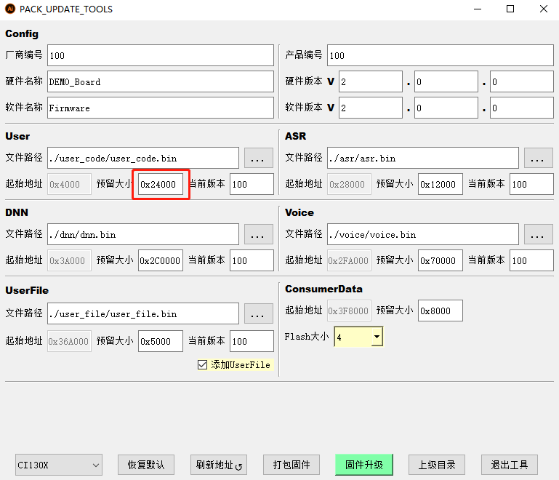Click the DNN 起始地址 field 0x3A000
Screen dimensions: 559x480
pos(70,260)
